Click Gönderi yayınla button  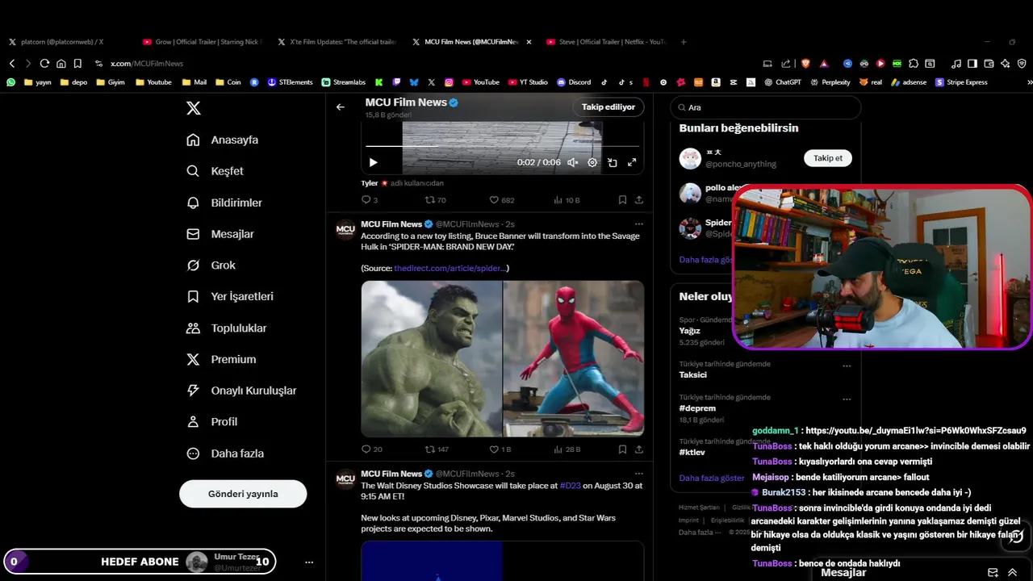click(243, 494)
